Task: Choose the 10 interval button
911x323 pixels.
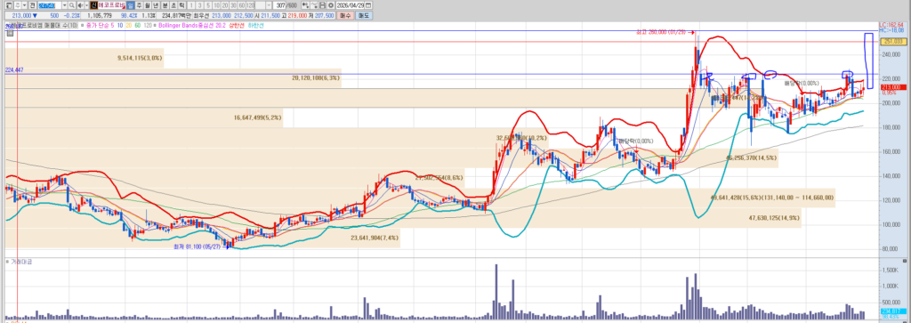Action: [x=217, y=5]
